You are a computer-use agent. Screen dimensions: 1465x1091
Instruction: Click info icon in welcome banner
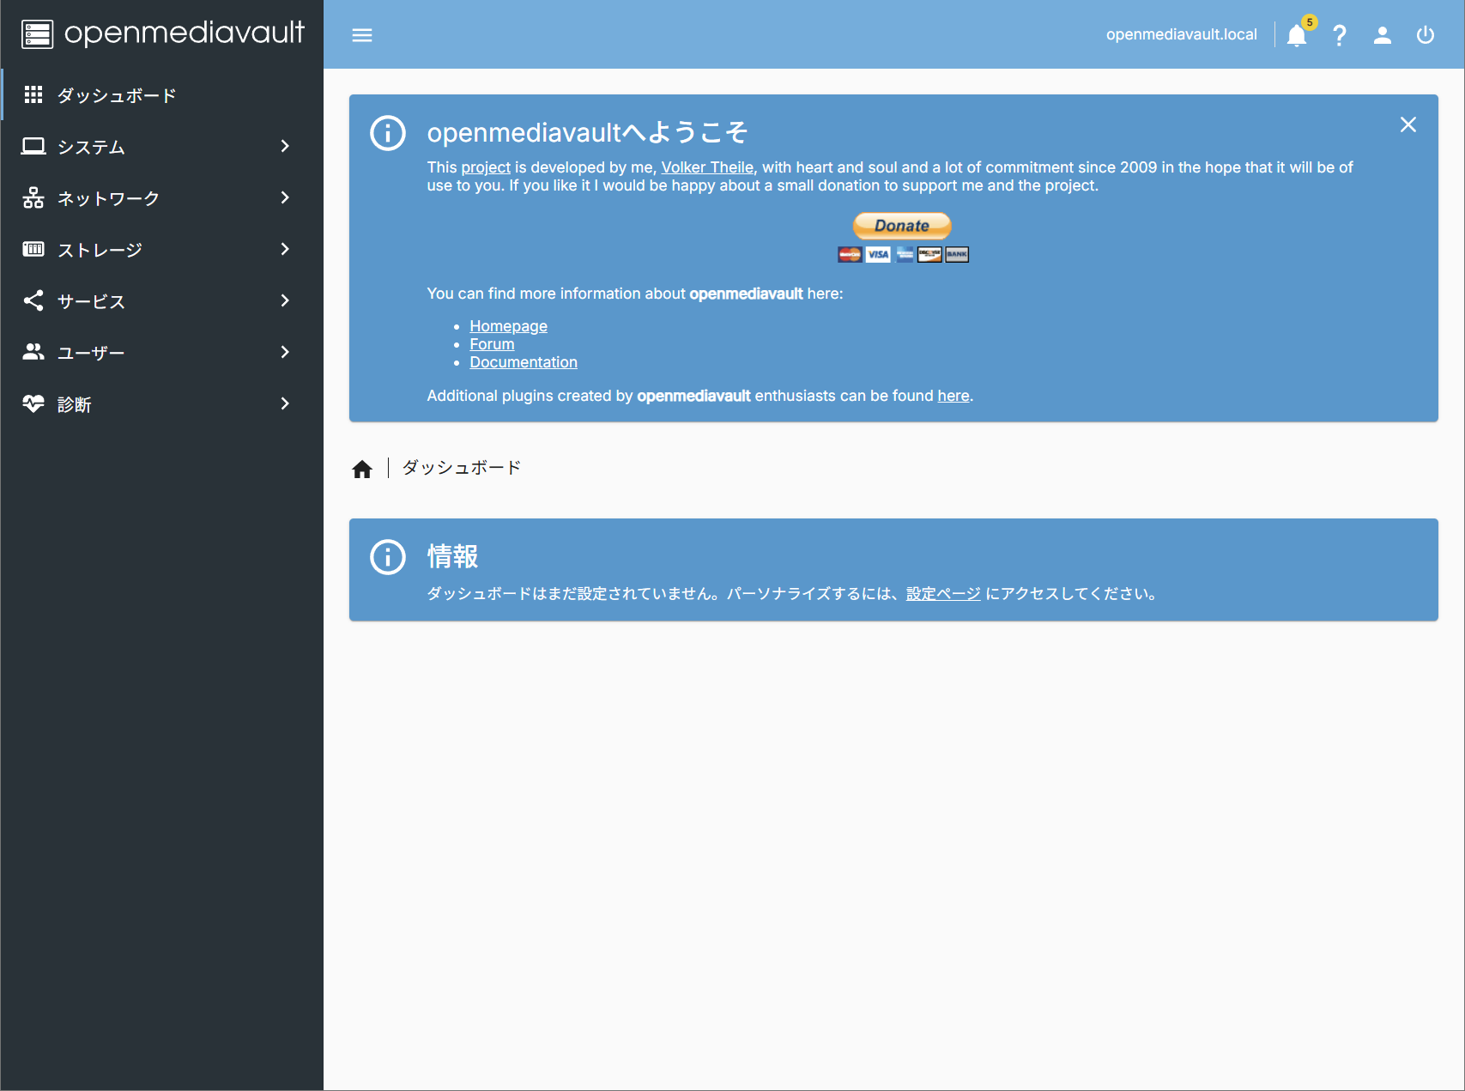[388, 133]
